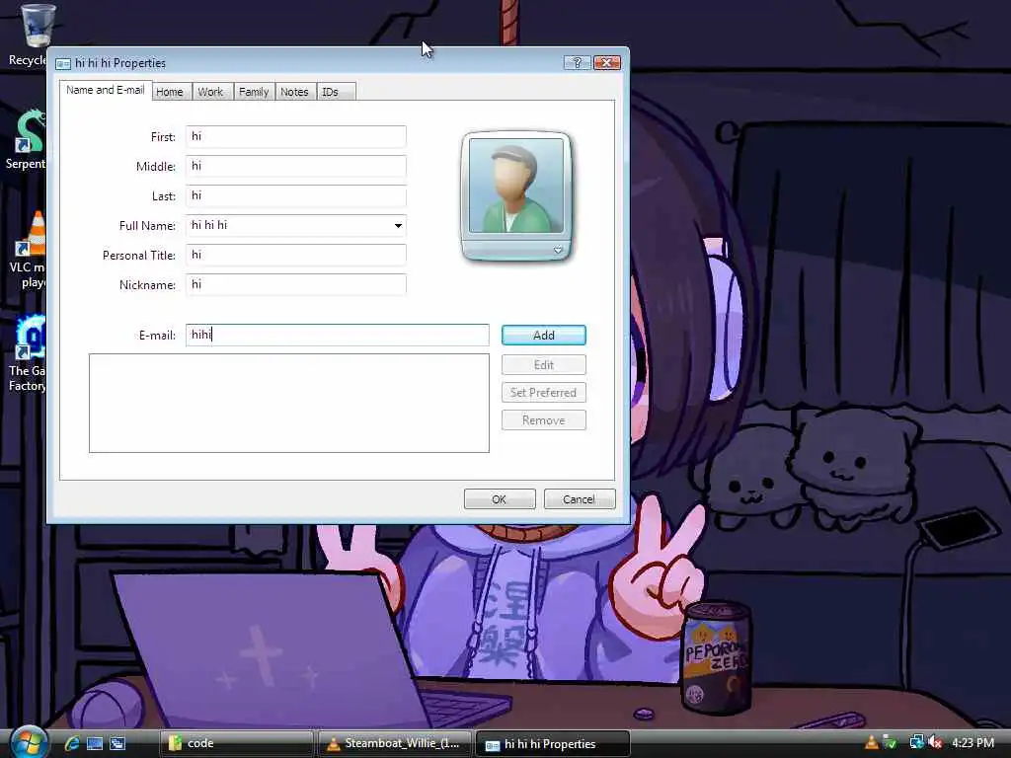
Task: Click the Cancel button
Action: coord(579,498)
